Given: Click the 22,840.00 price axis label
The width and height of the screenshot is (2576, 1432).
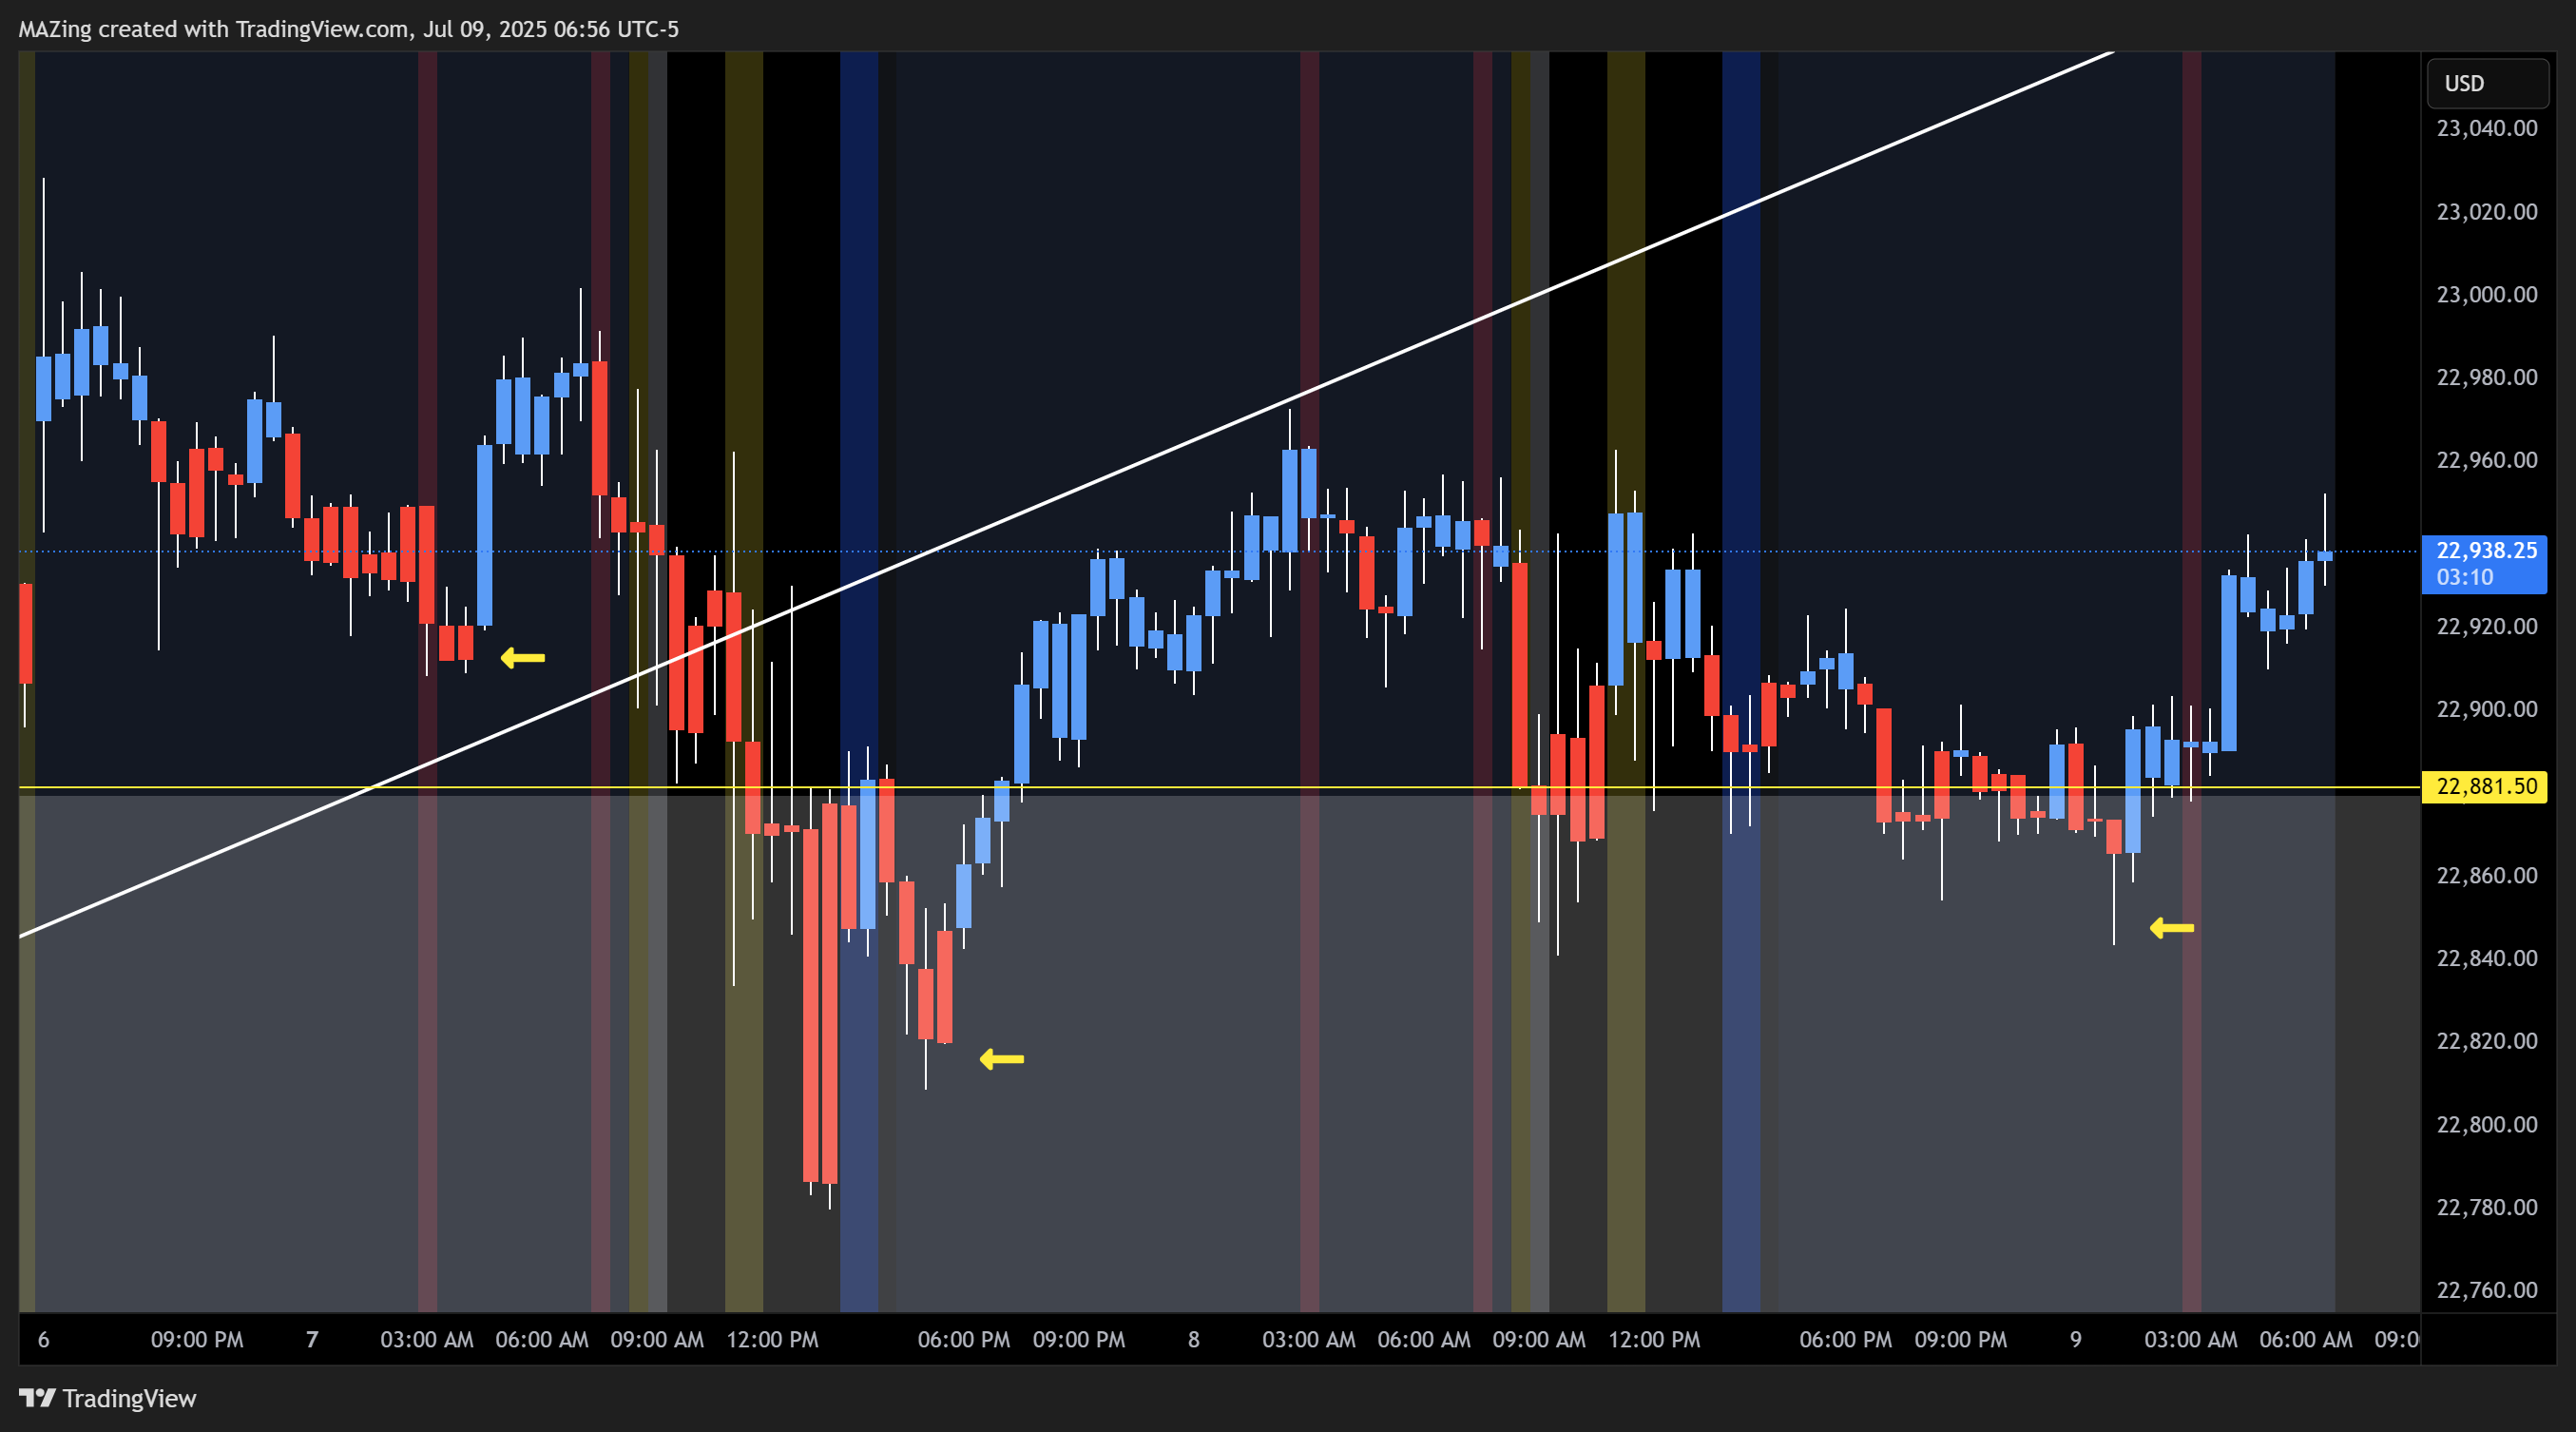Looking at the screenshot, I should tap(2487, 959).
